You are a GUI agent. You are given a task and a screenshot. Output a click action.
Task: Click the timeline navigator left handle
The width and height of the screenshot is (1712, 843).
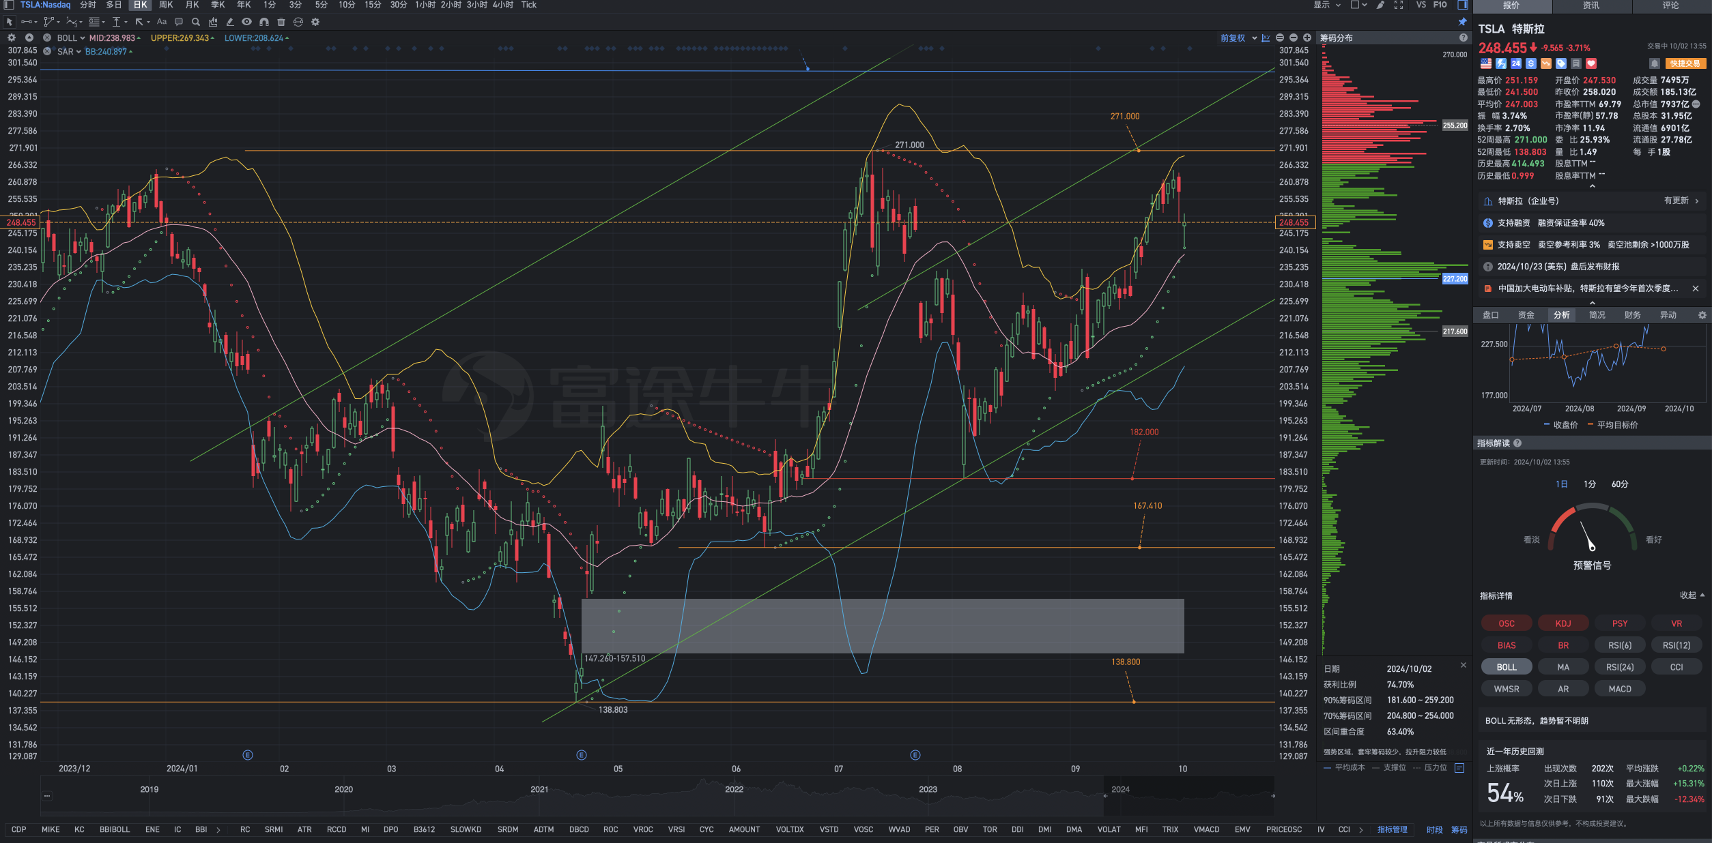pos(1105,796)
